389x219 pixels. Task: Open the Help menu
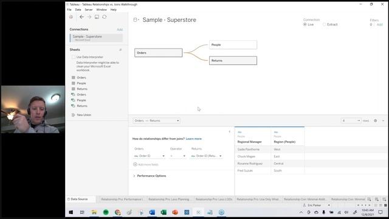(x=114, y=10)
